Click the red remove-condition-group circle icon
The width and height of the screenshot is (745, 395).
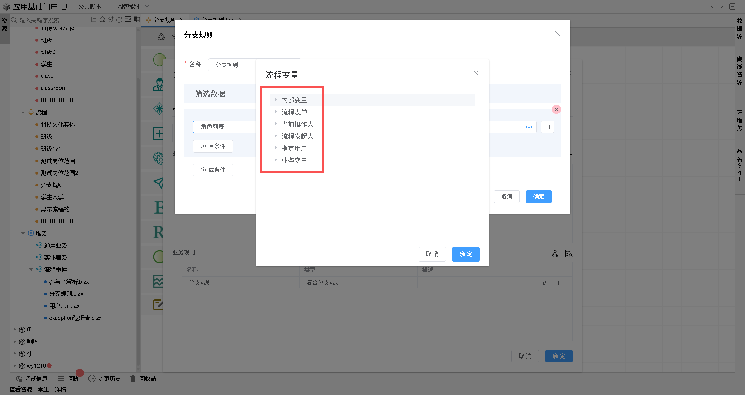pos(556,109)
